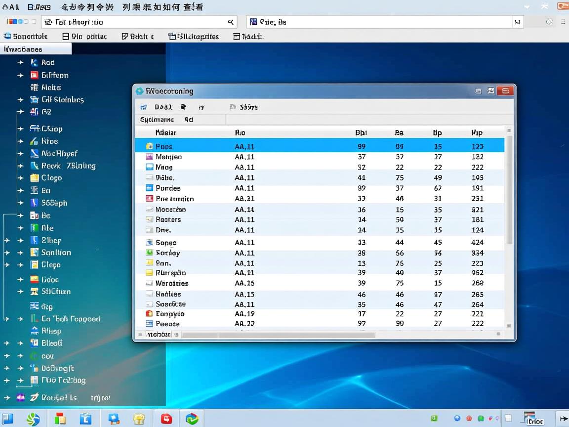Click search magnifier in left address field
569x427 pixels.
pyautogui.click(x=230, y=22)
